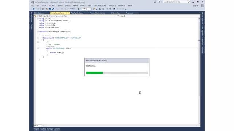Open the TEST menu
Viewport: 234px width, 131px height.
pyautogui.click(x=90, y=5)
